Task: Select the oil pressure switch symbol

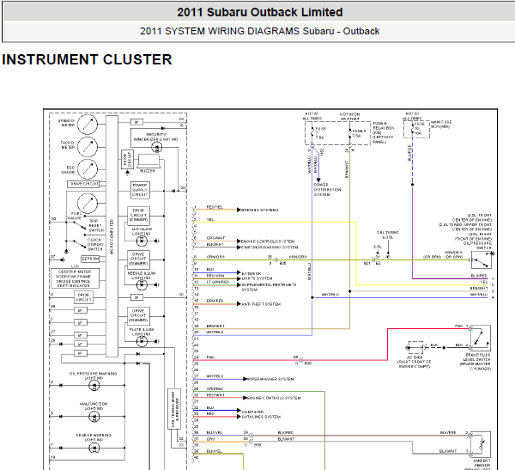Action: coord(482,259)
